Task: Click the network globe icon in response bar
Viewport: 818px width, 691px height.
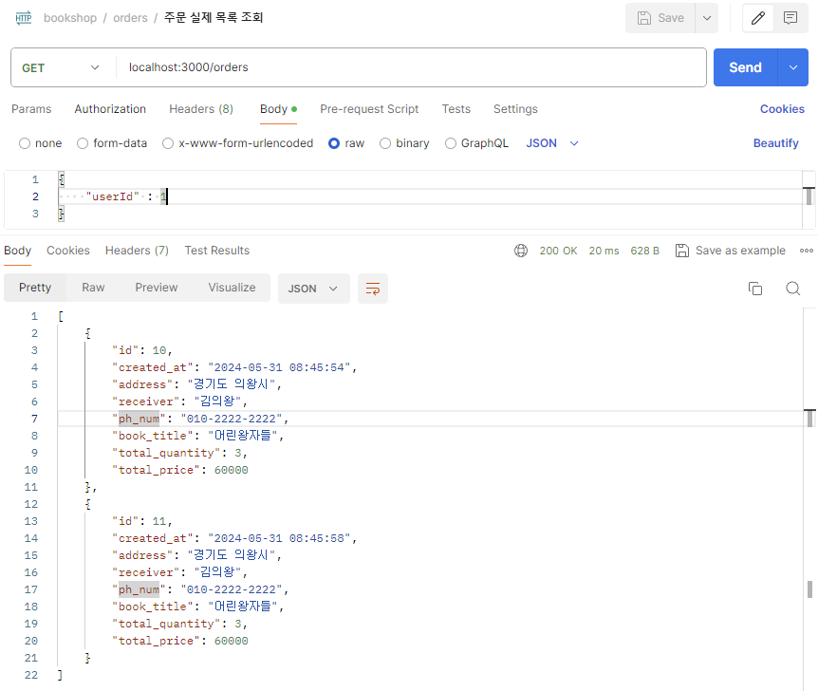Action: (521, 251)
